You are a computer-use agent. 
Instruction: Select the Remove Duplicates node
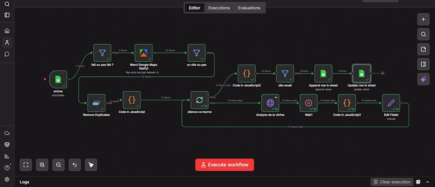tap(96, 103)
